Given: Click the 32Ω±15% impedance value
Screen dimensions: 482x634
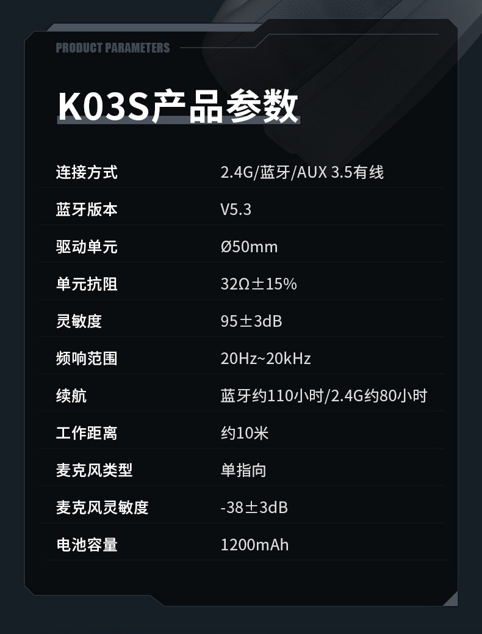Looking at the screenshot, I should click(x=259, y=284).
